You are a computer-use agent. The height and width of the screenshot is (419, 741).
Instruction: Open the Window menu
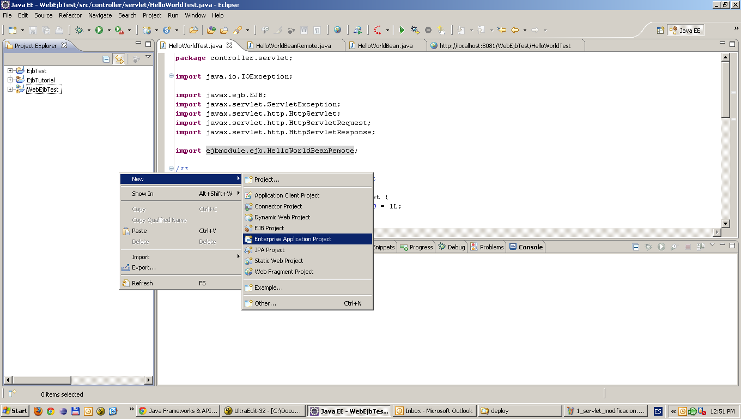(x=195, y=15)
